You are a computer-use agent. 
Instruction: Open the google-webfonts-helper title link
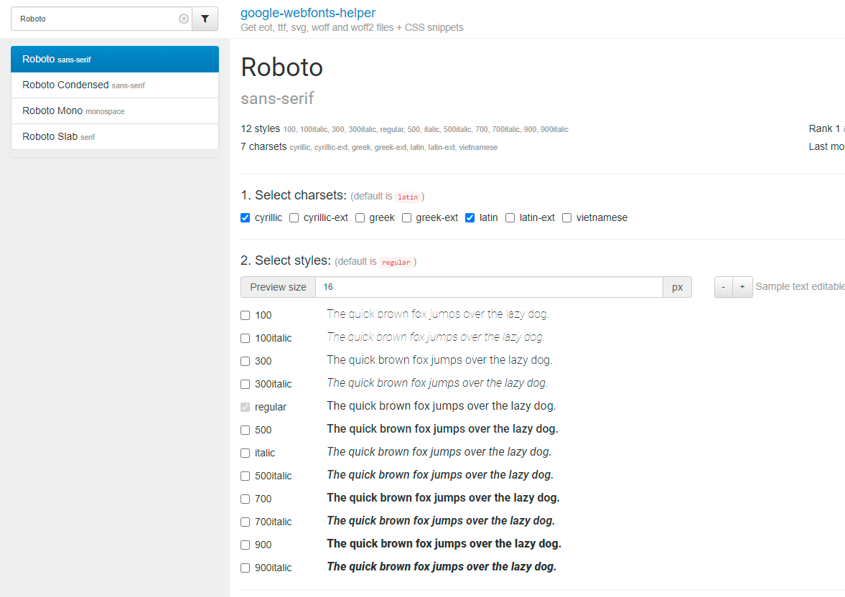tap(308, 12)
